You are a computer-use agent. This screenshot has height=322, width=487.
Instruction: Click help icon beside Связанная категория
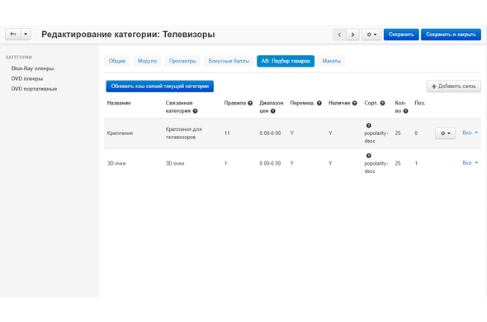coord(195,111)
